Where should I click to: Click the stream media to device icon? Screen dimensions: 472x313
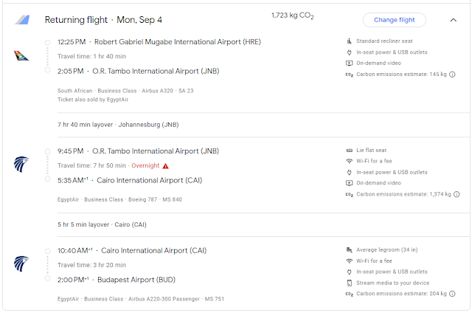point(349,283)
